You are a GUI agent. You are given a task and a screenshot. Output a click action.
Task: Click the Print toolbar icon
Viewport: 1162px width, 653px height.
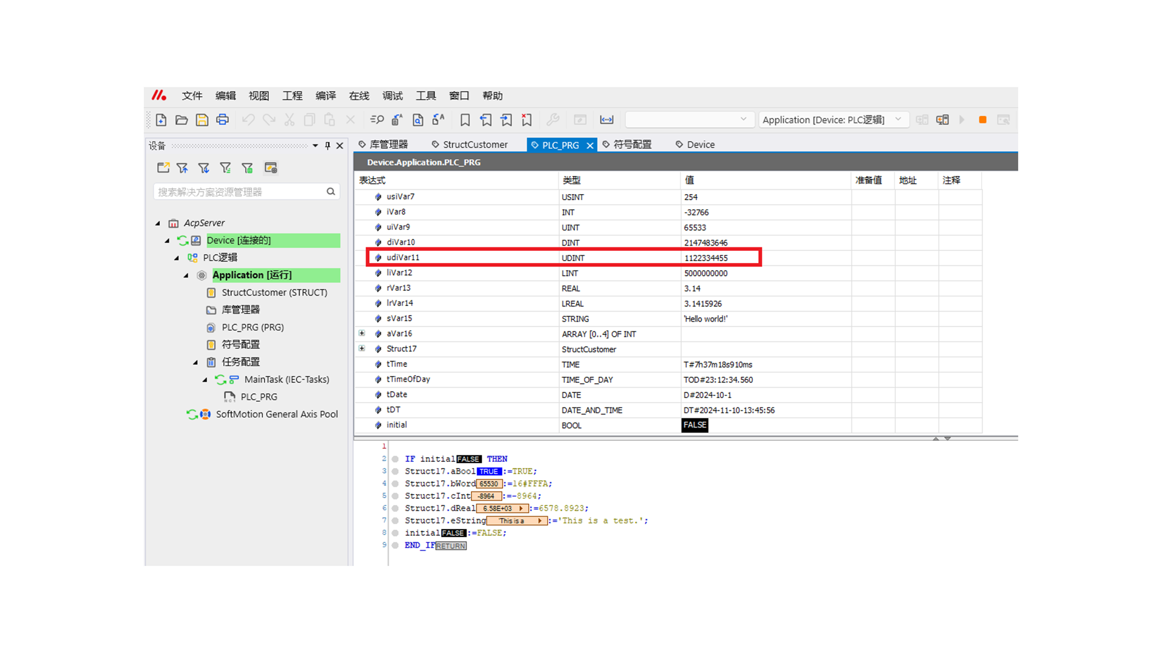223,120
